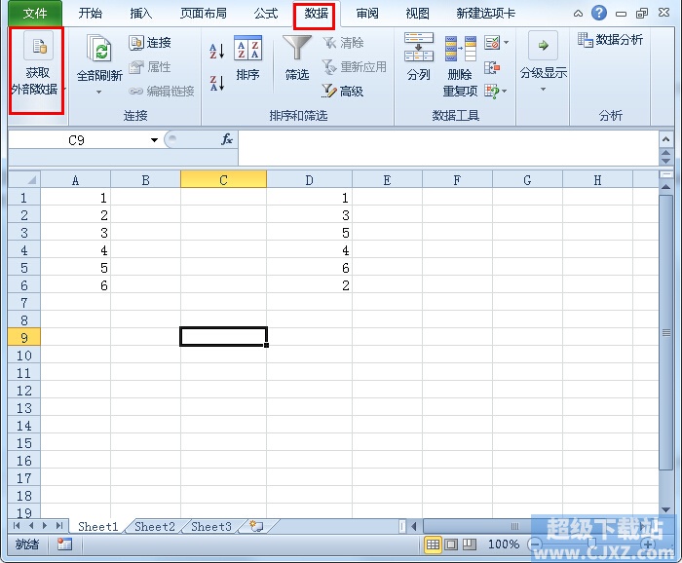Click the Data Validation icon
Image resolution: width=682 pixels, height=563 pixels.
492,43
